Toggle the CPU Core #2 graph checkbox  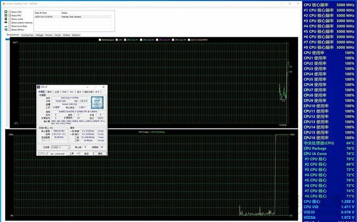tap(141, 40)
